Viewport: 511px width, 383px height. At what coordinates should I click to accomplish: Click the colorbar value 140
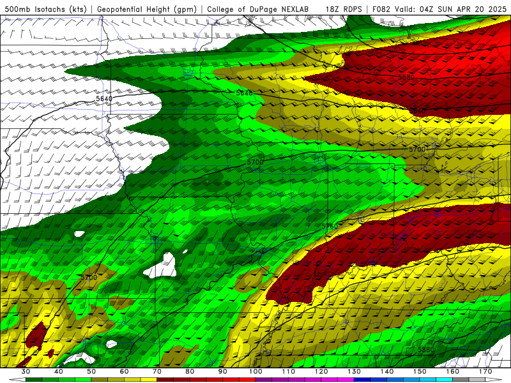tap(387, 372)
